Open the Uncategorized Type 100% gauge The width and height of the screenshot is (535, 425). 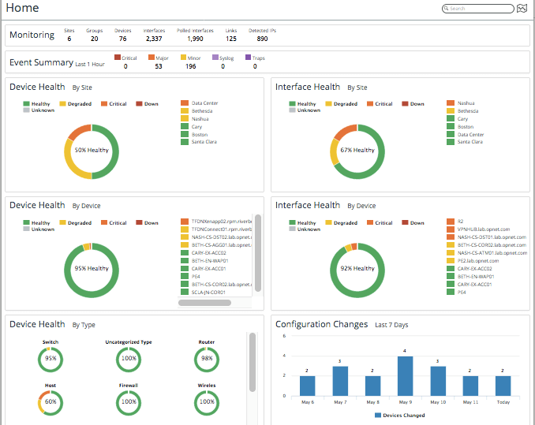click(x=129, y=359)
